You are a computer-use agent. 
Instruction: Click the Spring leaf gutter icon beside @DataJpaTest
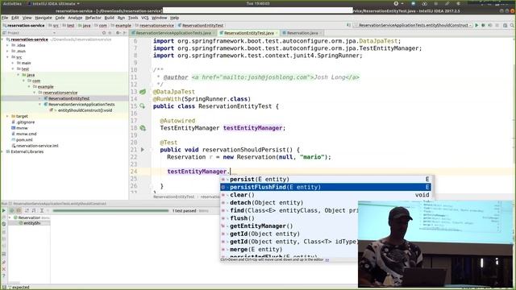click(x=143, y=92)
